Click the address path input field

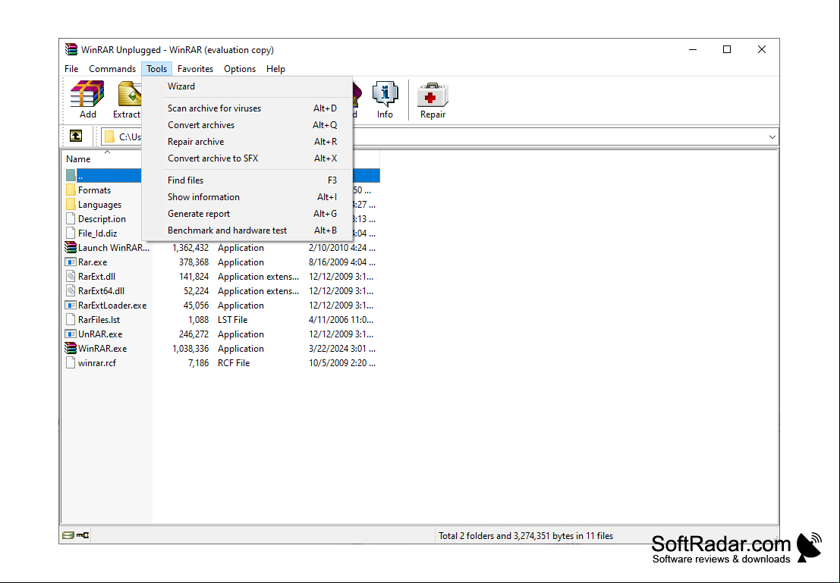click(439, 137)
